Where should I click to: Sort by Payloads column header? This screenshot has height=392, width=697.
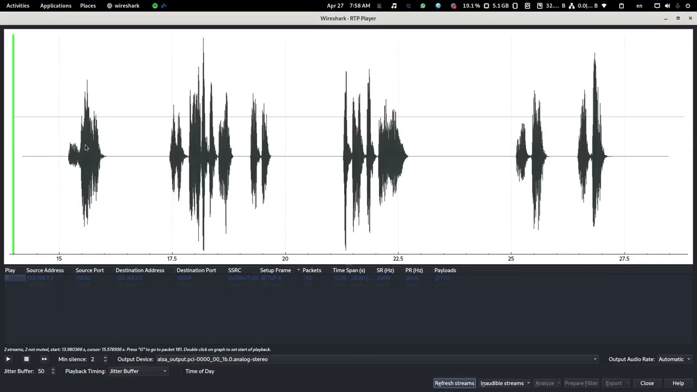pyautogui.click(x=445, y=271)
